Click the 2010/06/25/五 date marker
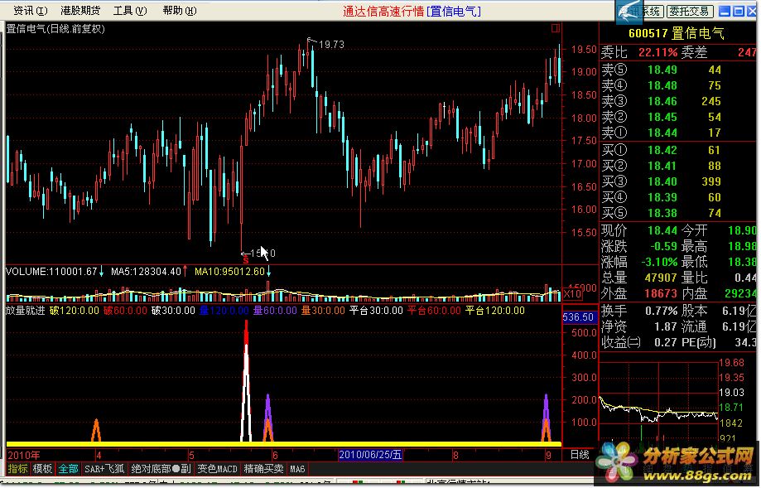761x488 pixels. tap(370, 455)
